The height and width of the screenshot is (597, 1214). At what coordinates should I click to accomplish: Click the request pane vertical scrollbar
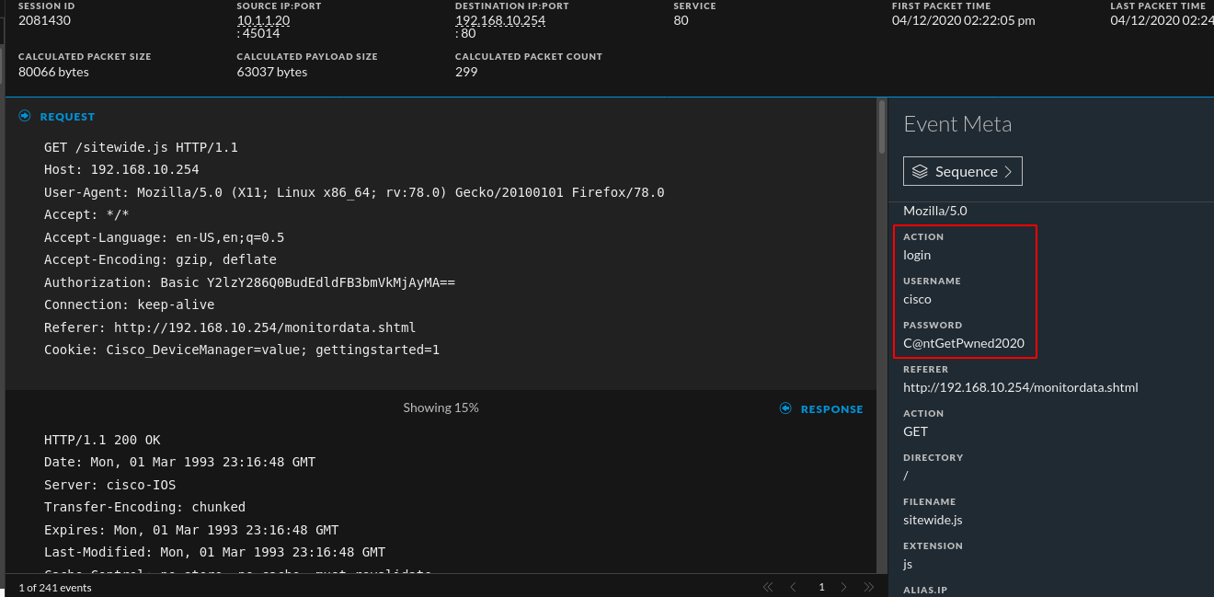click(x=882, y=127)
